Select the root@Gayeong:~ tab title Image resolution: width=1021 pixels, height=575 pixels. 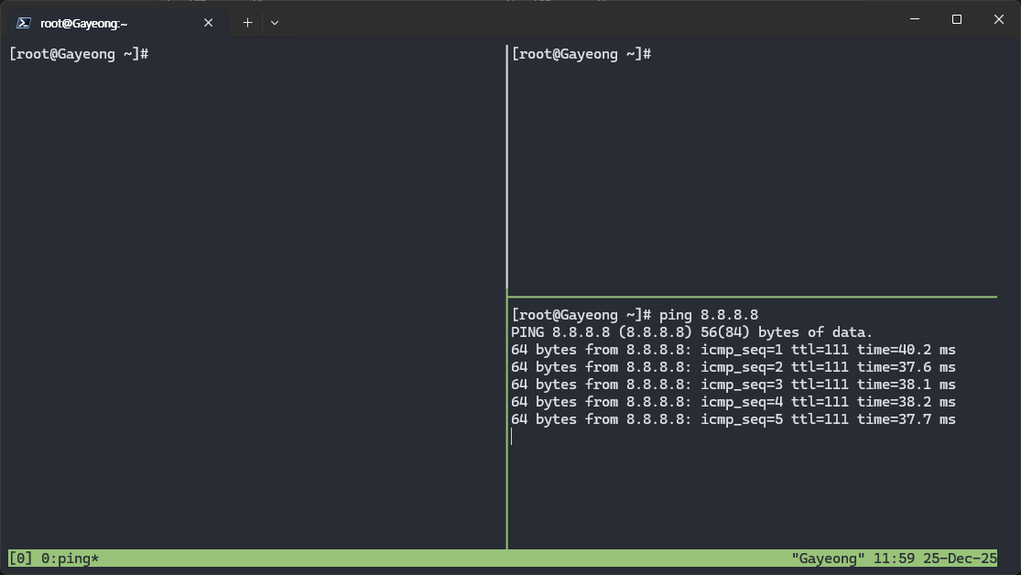(x=83, y=23)
